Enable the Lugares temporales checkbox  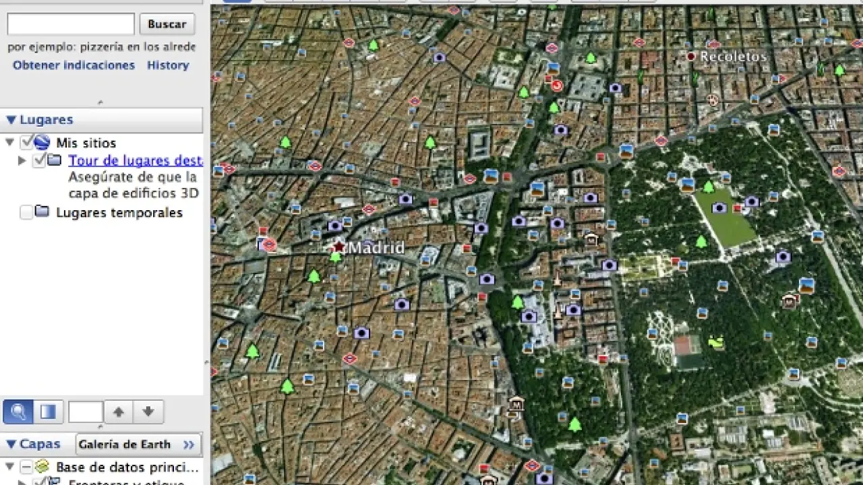(x=26, y=213)
